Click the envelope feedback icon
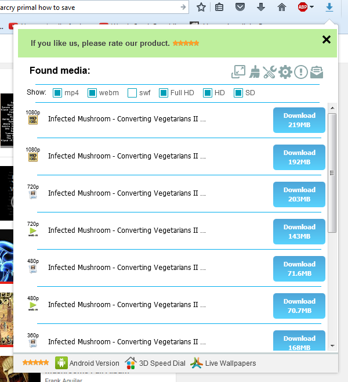The image size is (348, 382). [316, 72]
